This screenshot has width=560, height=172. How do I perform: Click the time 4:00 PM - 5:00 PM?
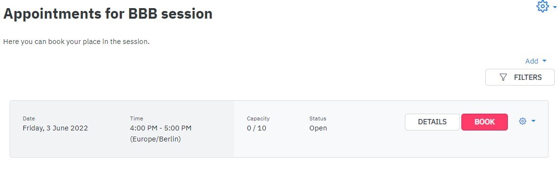pyautogui.click(x=161, y=128)
